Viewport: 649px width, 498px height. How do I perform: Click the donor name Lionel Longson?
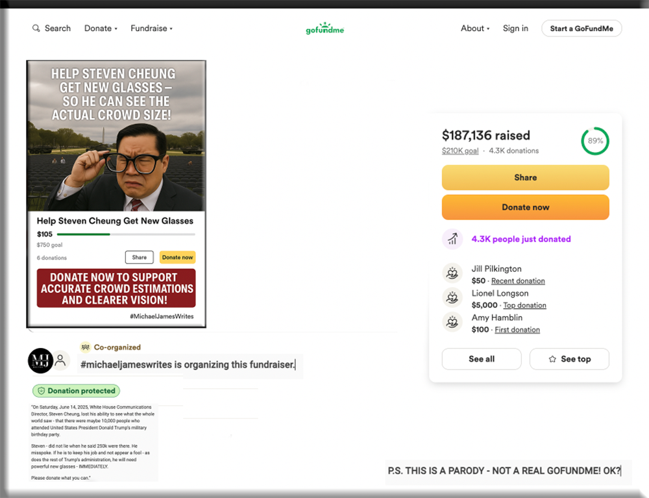[500, 293]
